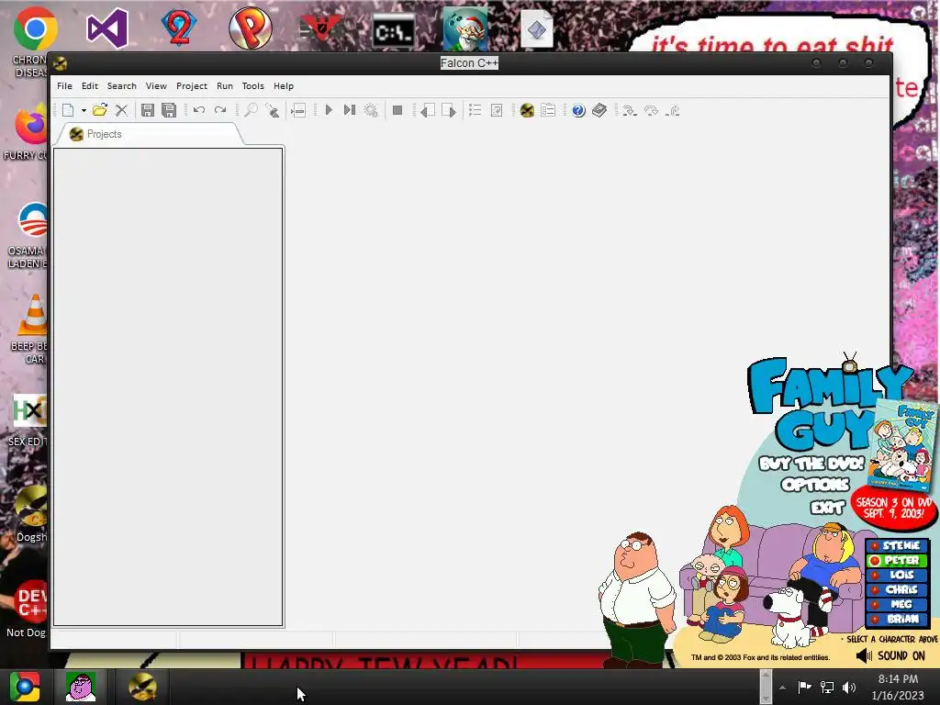The image size is (940, 705).
Task: Click the Falcon C++ taskbar icon
Action: (142, 687)
